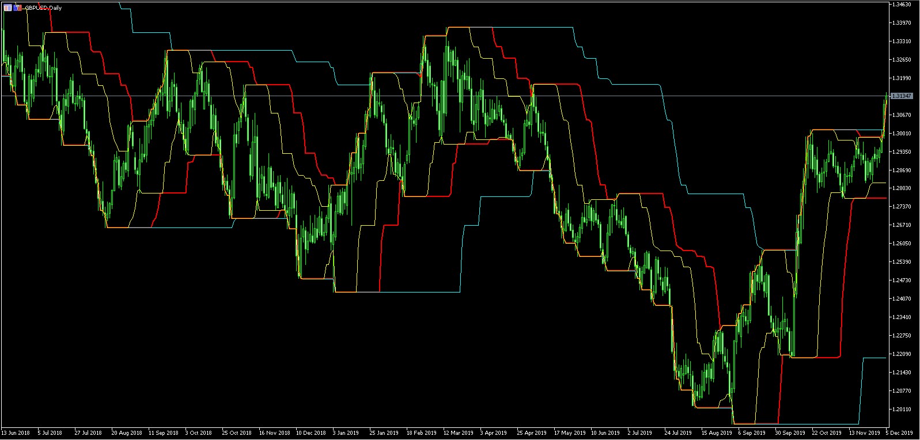Click the 1.33310 price scale value
Image resolution: width=920 pixels, height=440 pixels.
click(902, 41)
